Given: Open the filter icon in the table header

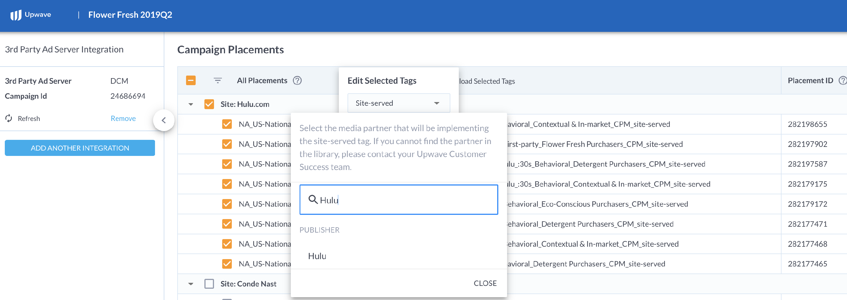Looking at the screenshot, I should 218,80.
